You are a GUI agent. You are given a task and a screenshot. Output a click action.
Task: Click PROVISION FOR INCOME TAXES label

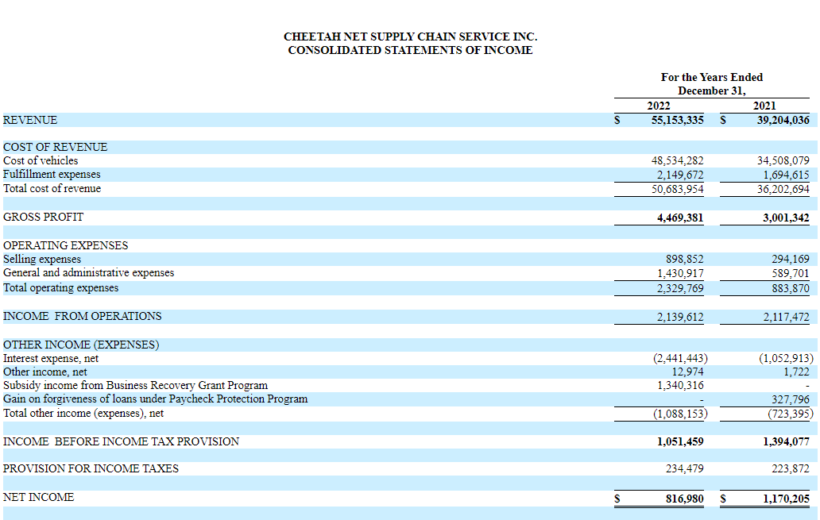(91, 468)
